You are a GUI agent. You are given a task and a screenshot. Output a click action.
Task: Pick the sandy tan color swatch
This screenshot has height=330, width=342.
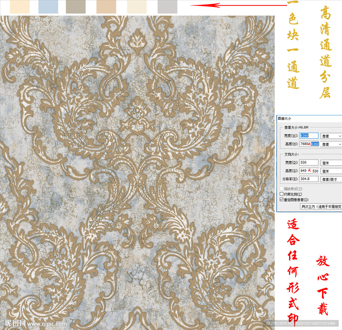(x=106, y=7)
